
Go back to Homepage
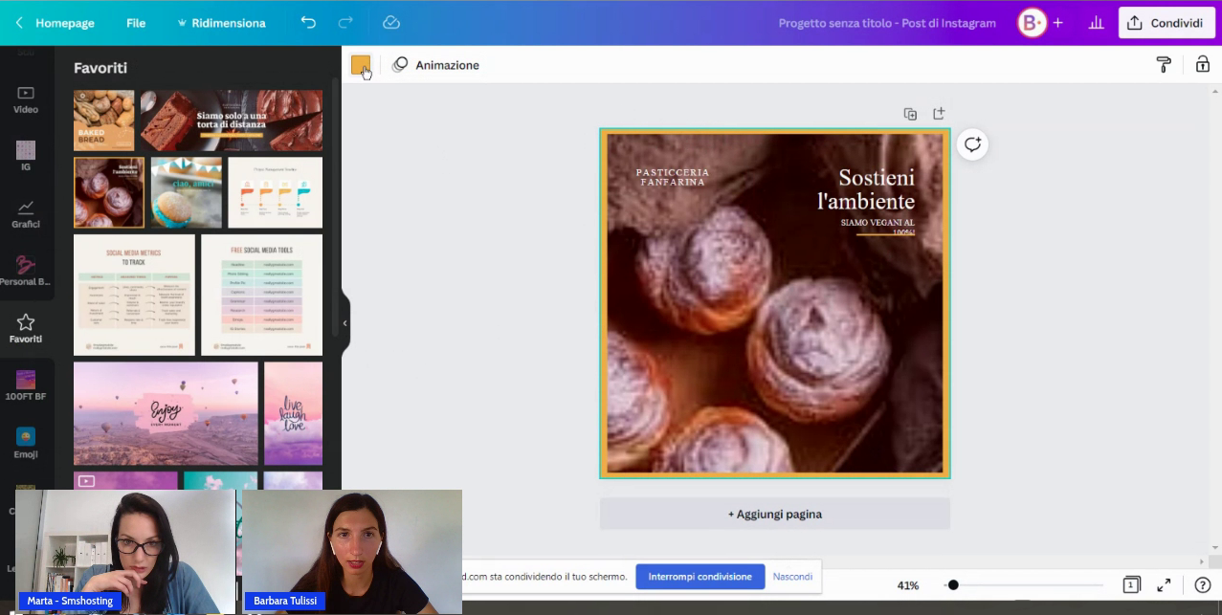[55, 23]
